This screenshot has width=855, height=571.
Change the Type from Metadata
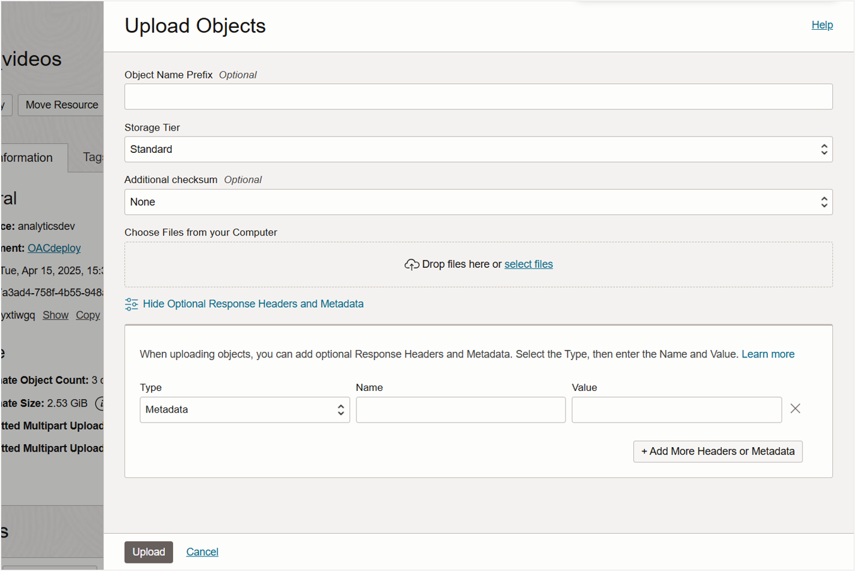245,409
